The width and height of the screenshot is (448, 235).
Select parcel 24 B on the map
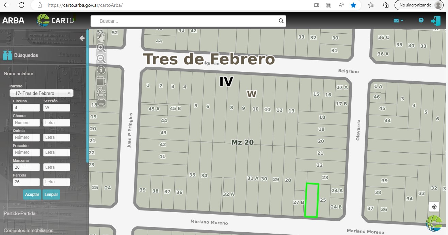click(x=336, y=207)
